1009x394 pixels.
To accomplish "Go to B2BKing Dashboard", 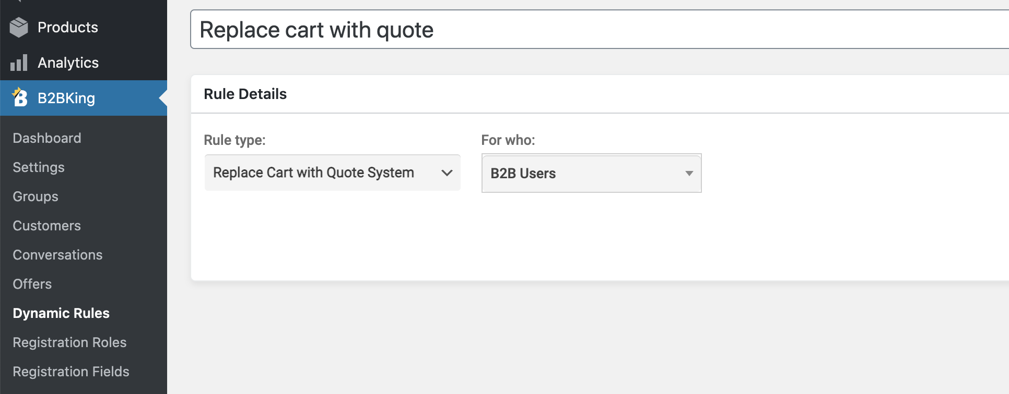I will 47,138.
